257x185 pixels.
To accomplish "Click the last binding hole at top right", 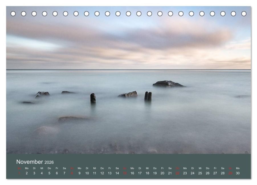I will coord(244,14).
